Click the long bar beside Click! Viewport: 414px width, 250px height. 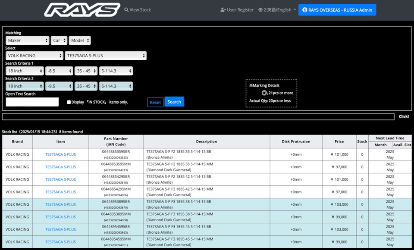tap(198, 117)
